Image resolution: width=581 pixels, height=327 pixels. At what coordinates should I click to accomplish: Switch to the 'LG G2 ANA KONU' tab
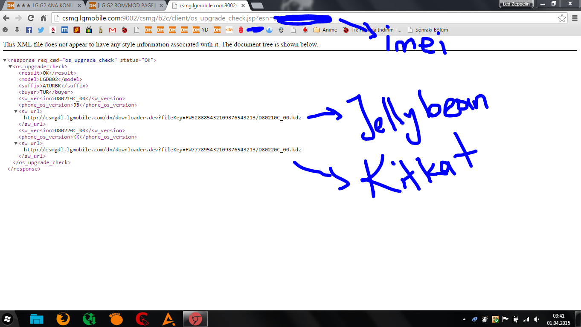point(44,5)
